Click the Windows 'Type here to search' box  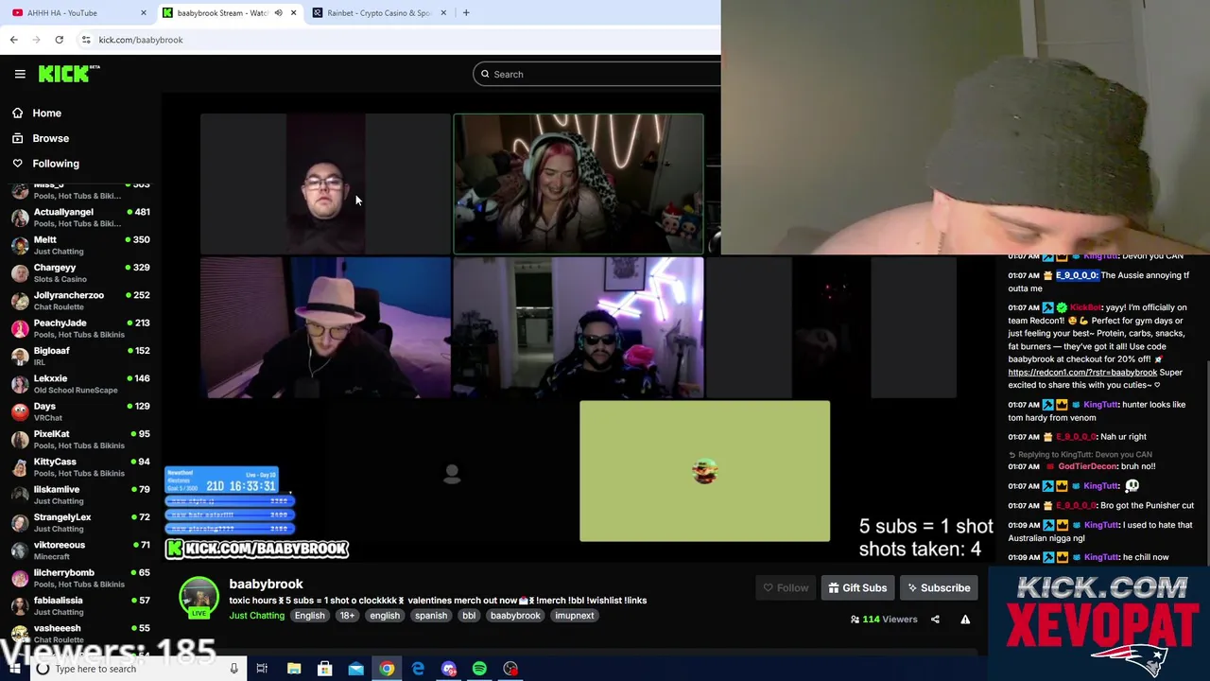point(137,669)
